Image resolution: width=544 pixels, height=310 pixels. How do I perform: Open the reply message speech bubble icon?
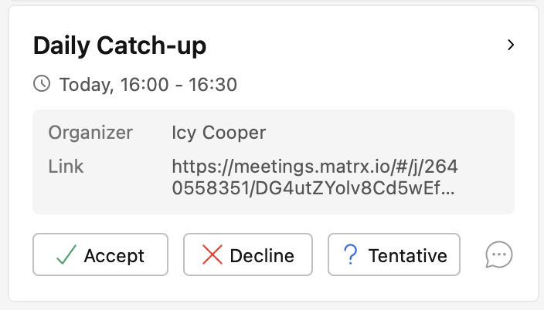point(499,254)
